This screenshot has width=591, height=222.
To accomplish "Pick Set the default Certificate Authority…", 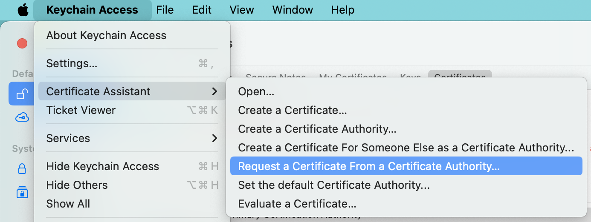I will [x=333, y=185].
